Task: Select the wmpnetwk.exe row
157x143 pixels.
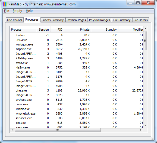Action: tap(76, 113)
